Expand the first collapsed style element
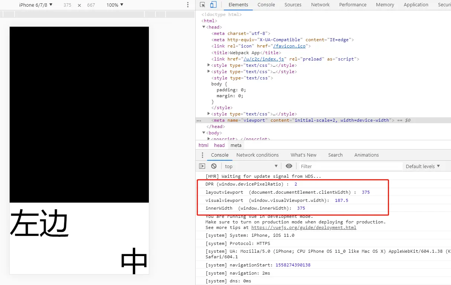Viewport: 451px width, 285px height. point(209,65)
